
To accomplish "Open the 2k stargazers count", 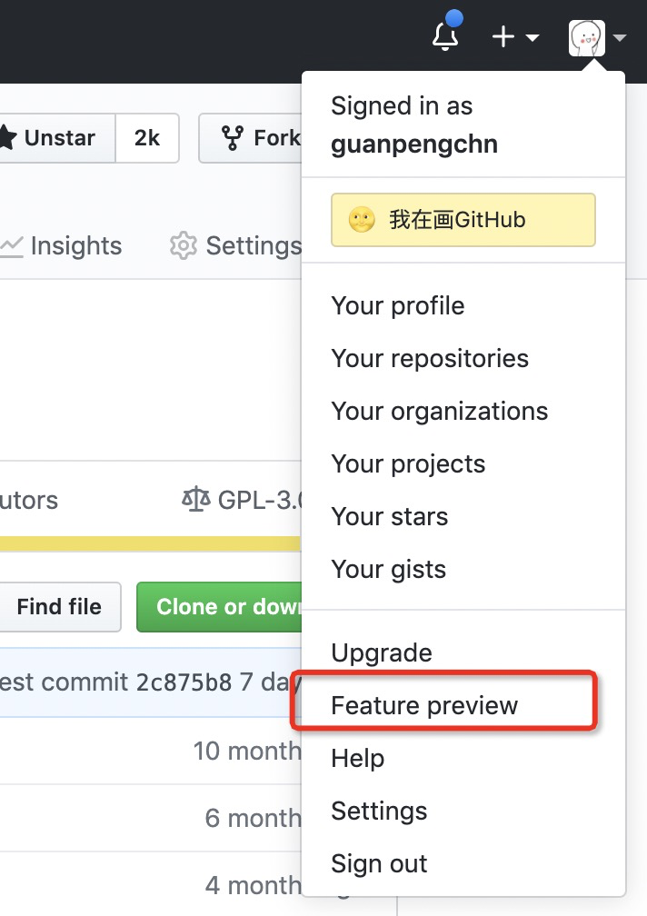I will [147, 138].
